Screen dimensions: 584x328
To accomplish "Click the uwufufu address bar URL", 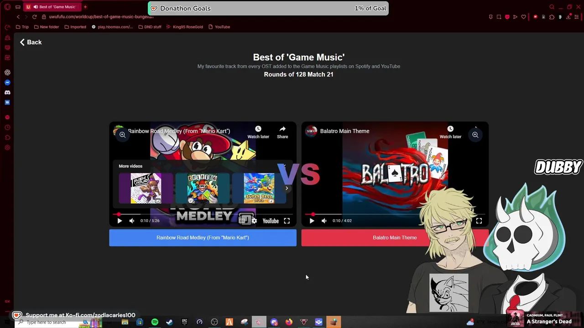I will pyautogui.click(x=101, y=17).
